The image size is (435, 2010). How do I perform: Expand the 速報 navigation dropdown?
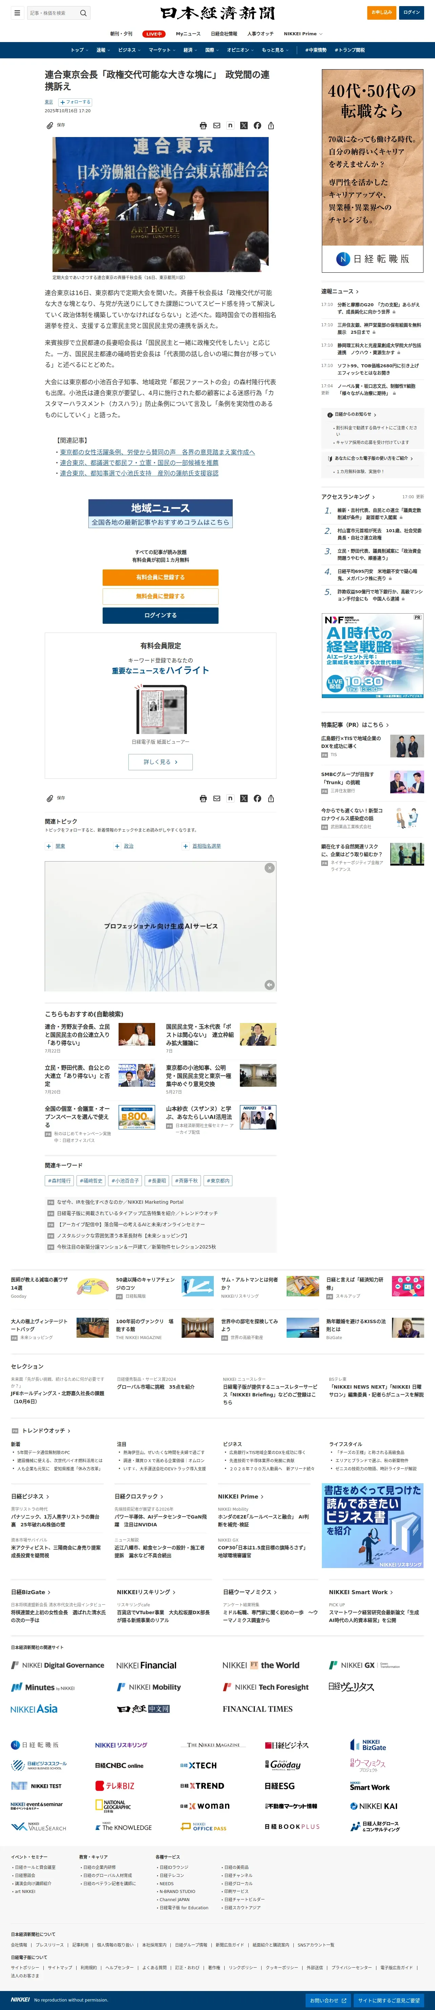pos(103,50)
